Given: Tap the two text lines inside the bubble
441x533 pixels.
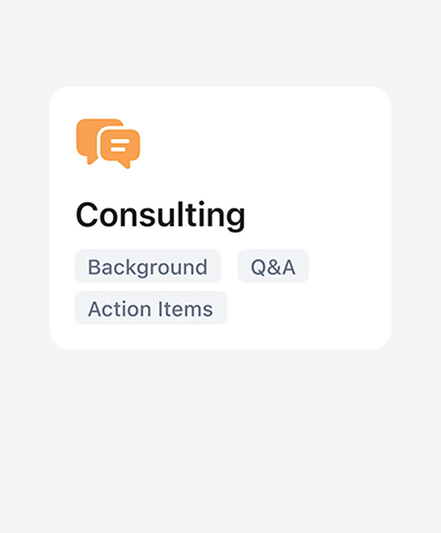Looking at the screenshot, I should coord(121,143).
